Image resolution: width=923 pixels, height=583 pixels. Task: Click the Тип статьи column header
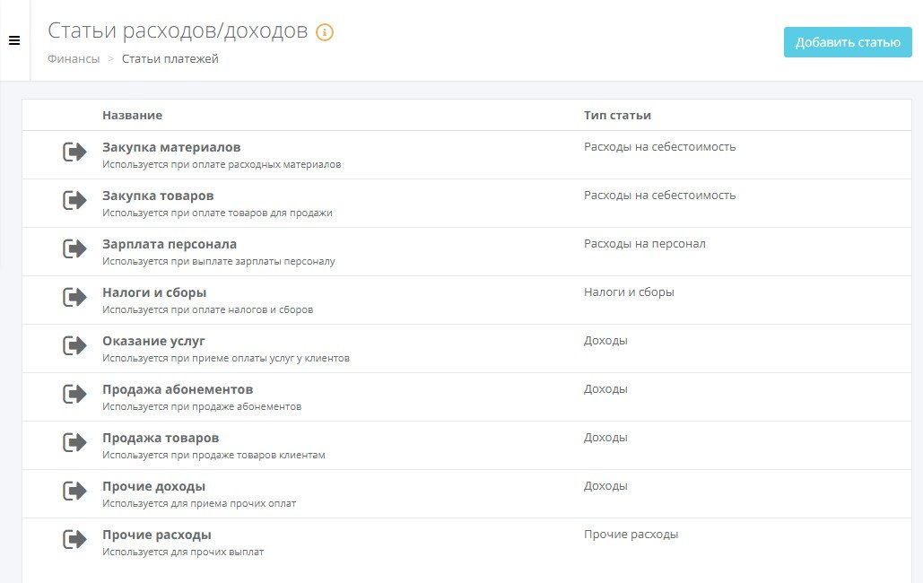pos(617,116)
